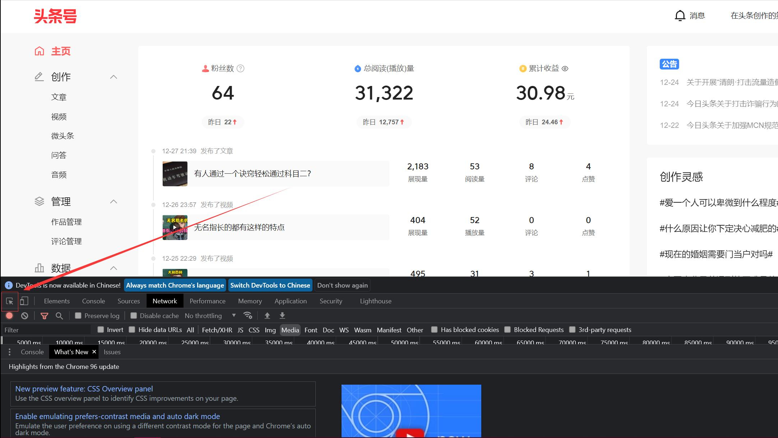Viewport: 778px width, 438px height.
Task: Click Switch DevTools to Chinese button
Action: [270, 285]
